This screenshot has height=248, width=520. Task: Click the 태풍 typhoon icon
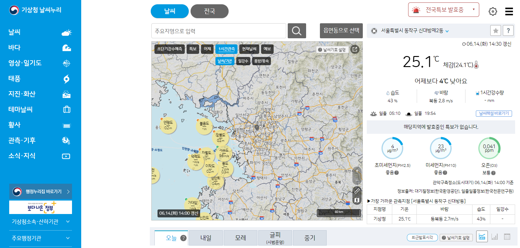point(66,79)
